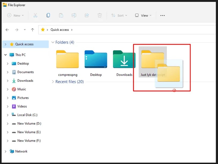Select the Paste icon
This screenshot has width=218, height=164.
(x=61, y=15)
